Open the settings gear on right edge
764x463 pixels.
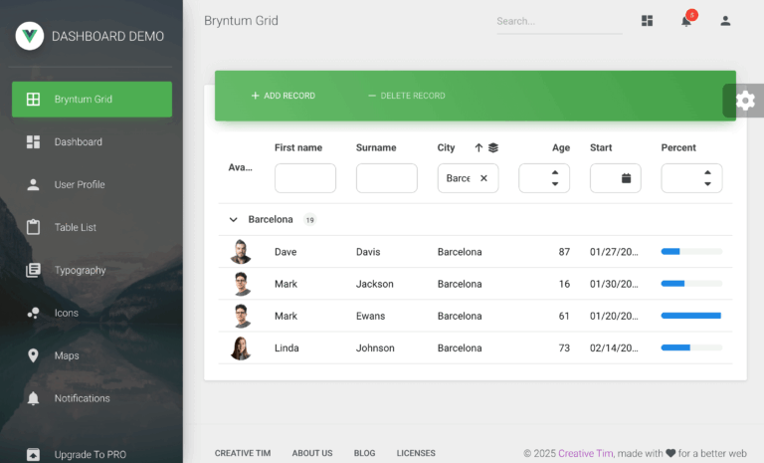tap(744, 101)
